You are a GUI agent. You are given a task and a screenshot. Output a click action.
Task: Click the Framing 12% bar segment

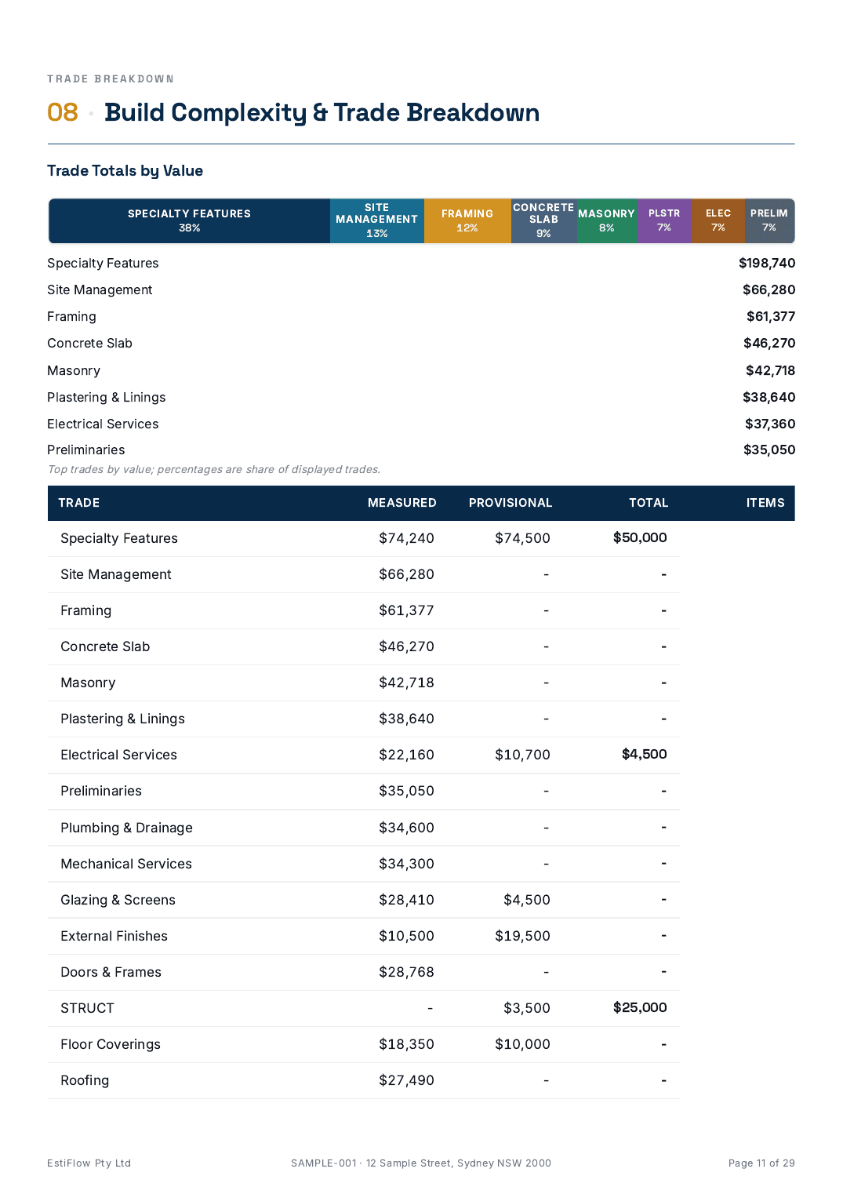click(467, 220)
